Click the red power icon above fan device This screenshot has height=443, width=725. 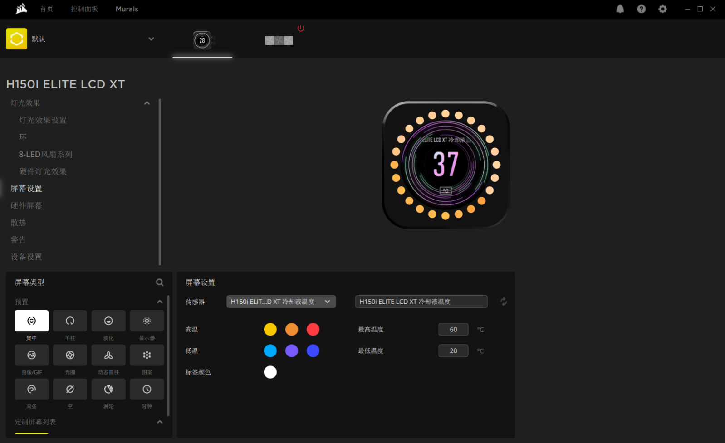point(301,29)
